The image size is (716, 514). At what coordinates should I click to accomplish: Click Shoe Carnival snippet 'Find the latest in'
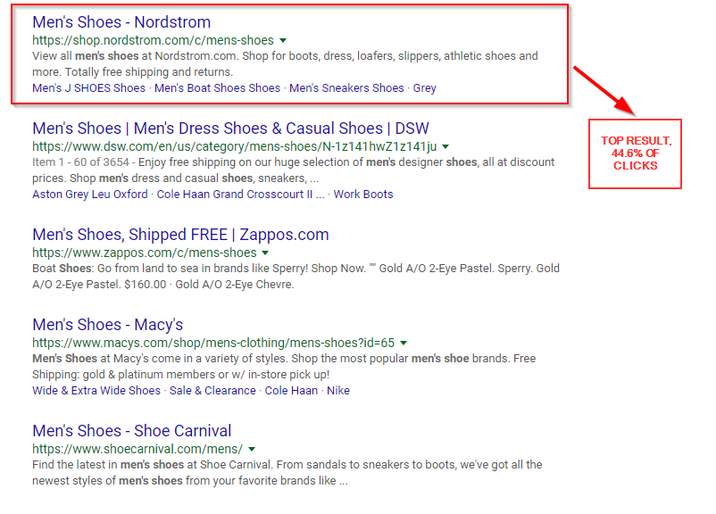coord(74,465)
